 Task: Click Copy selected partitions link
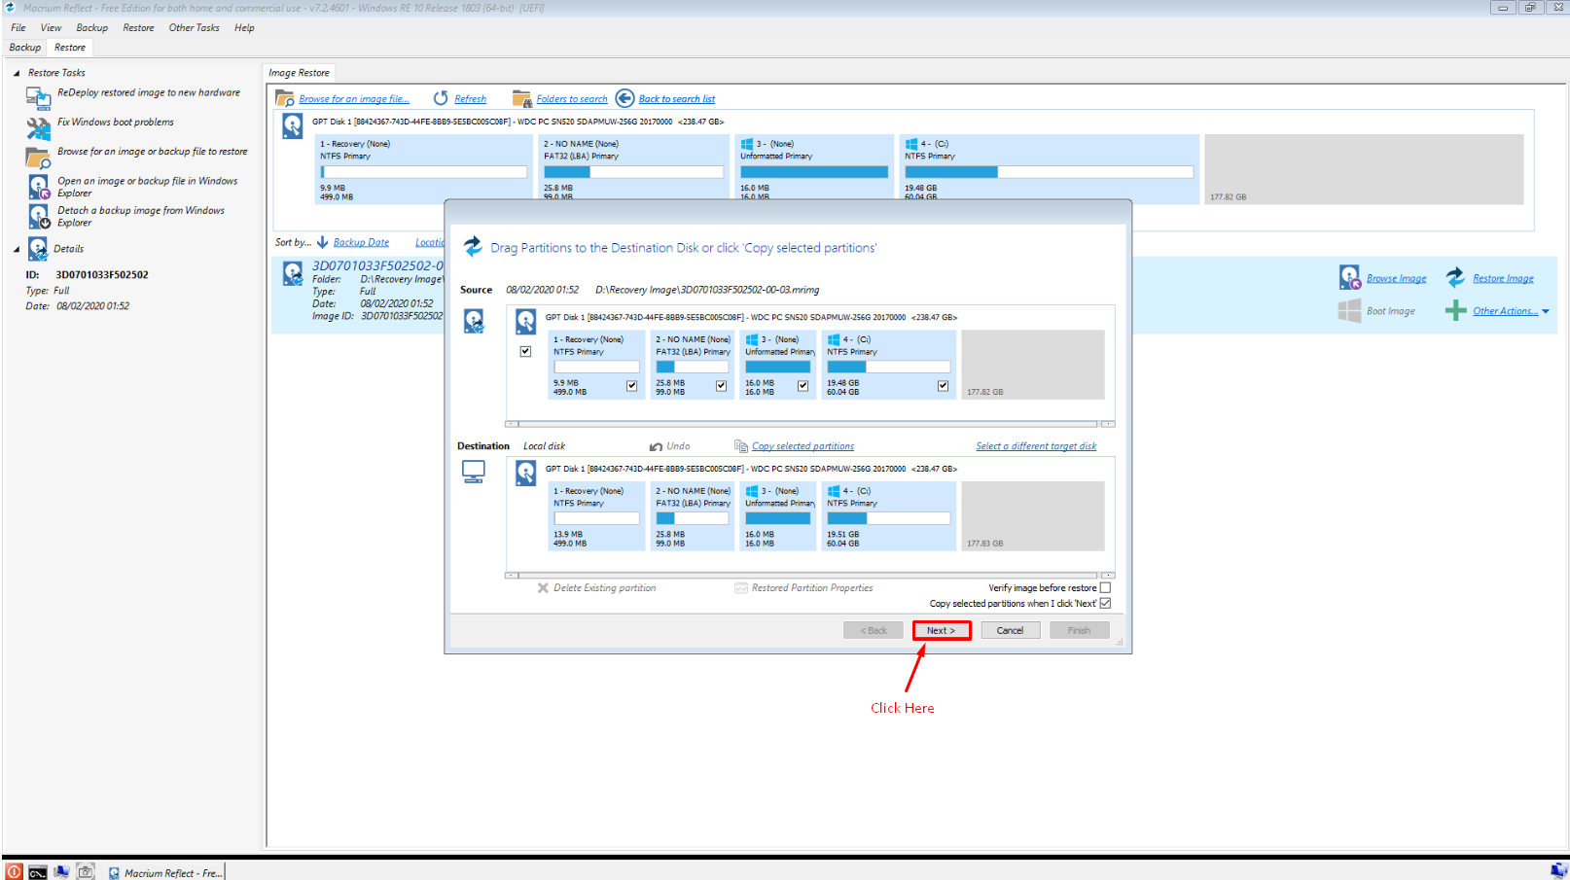[803, 446]
